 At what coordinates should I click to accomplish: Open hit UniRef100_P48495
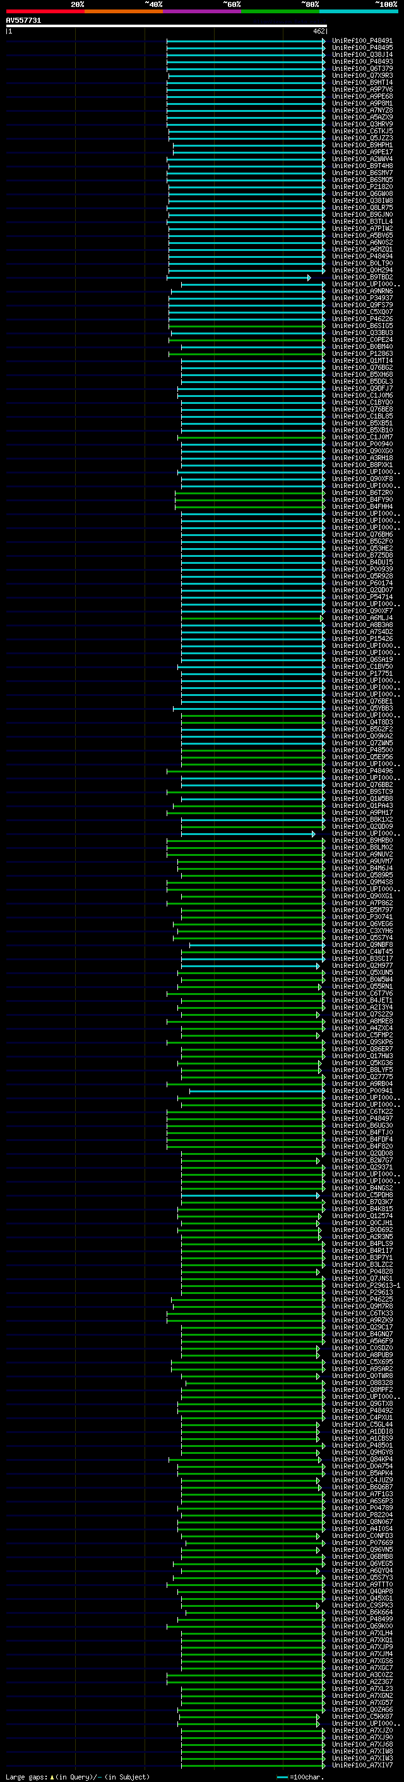click(x=362, y=48)
